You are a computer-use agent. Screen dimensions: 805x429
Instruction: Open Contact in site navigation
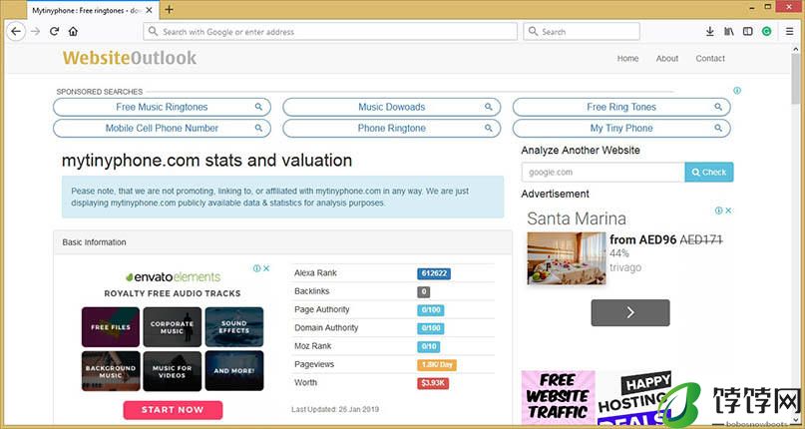point(710,59)
